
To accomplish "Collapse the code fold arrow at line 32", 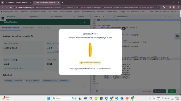I will (96, 27).
